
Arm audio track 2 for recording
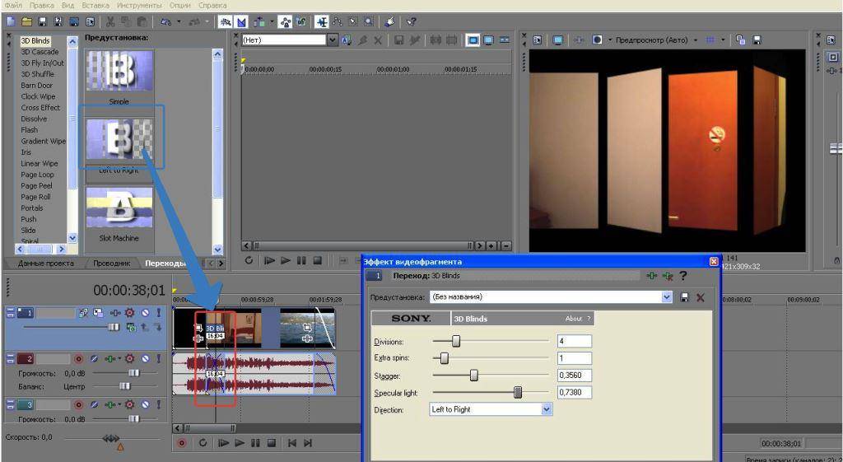coord(80,359)
